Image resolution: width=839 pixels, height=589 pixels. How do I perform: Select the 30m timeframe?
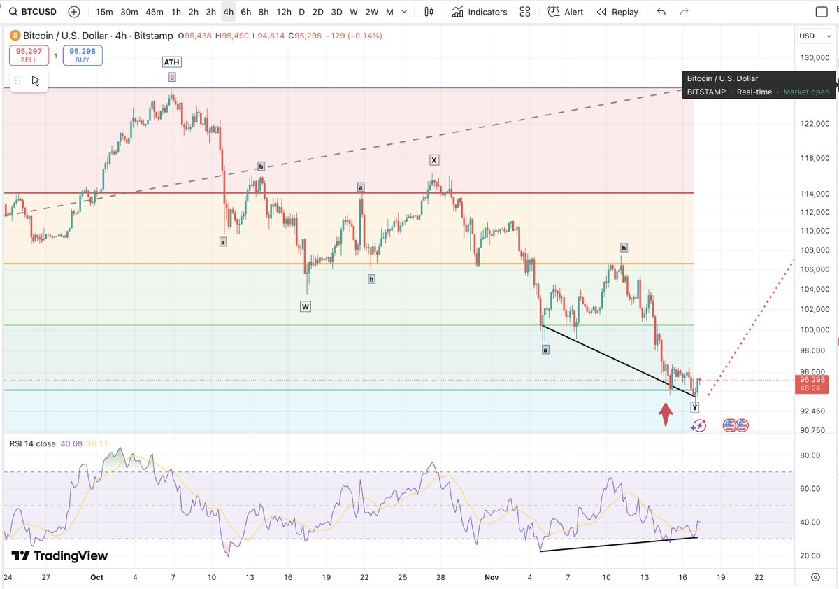[x=129, y=12]
